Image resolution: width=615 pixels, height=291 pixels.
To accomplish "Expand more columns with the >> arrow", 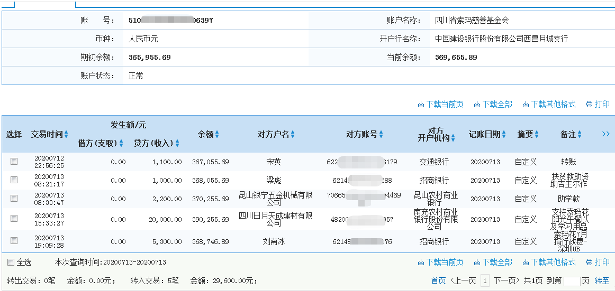I will point(606,134).
